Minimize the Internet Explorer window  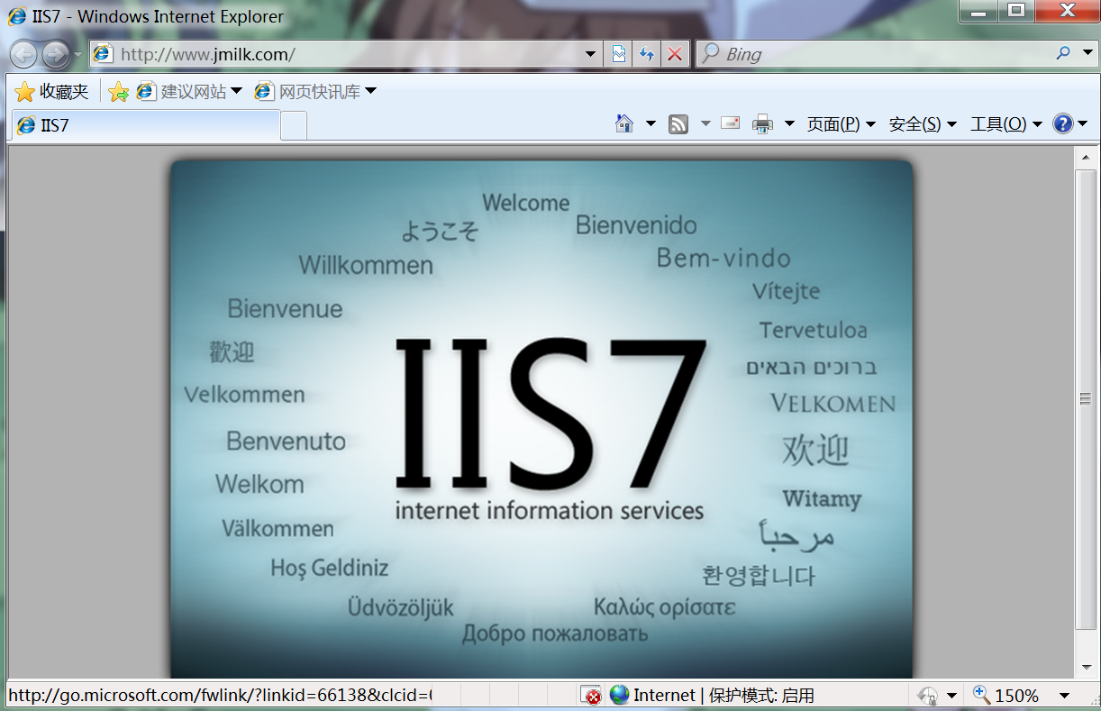click(x=978, y=12)
